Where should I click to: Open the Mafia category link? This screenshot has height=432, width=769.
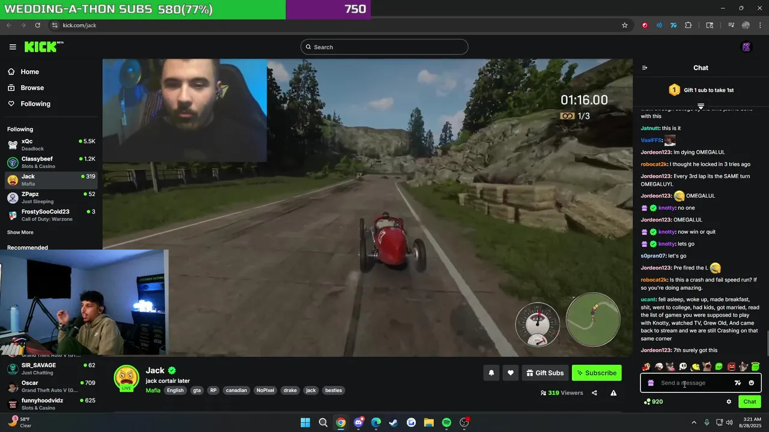pos(153,390)
